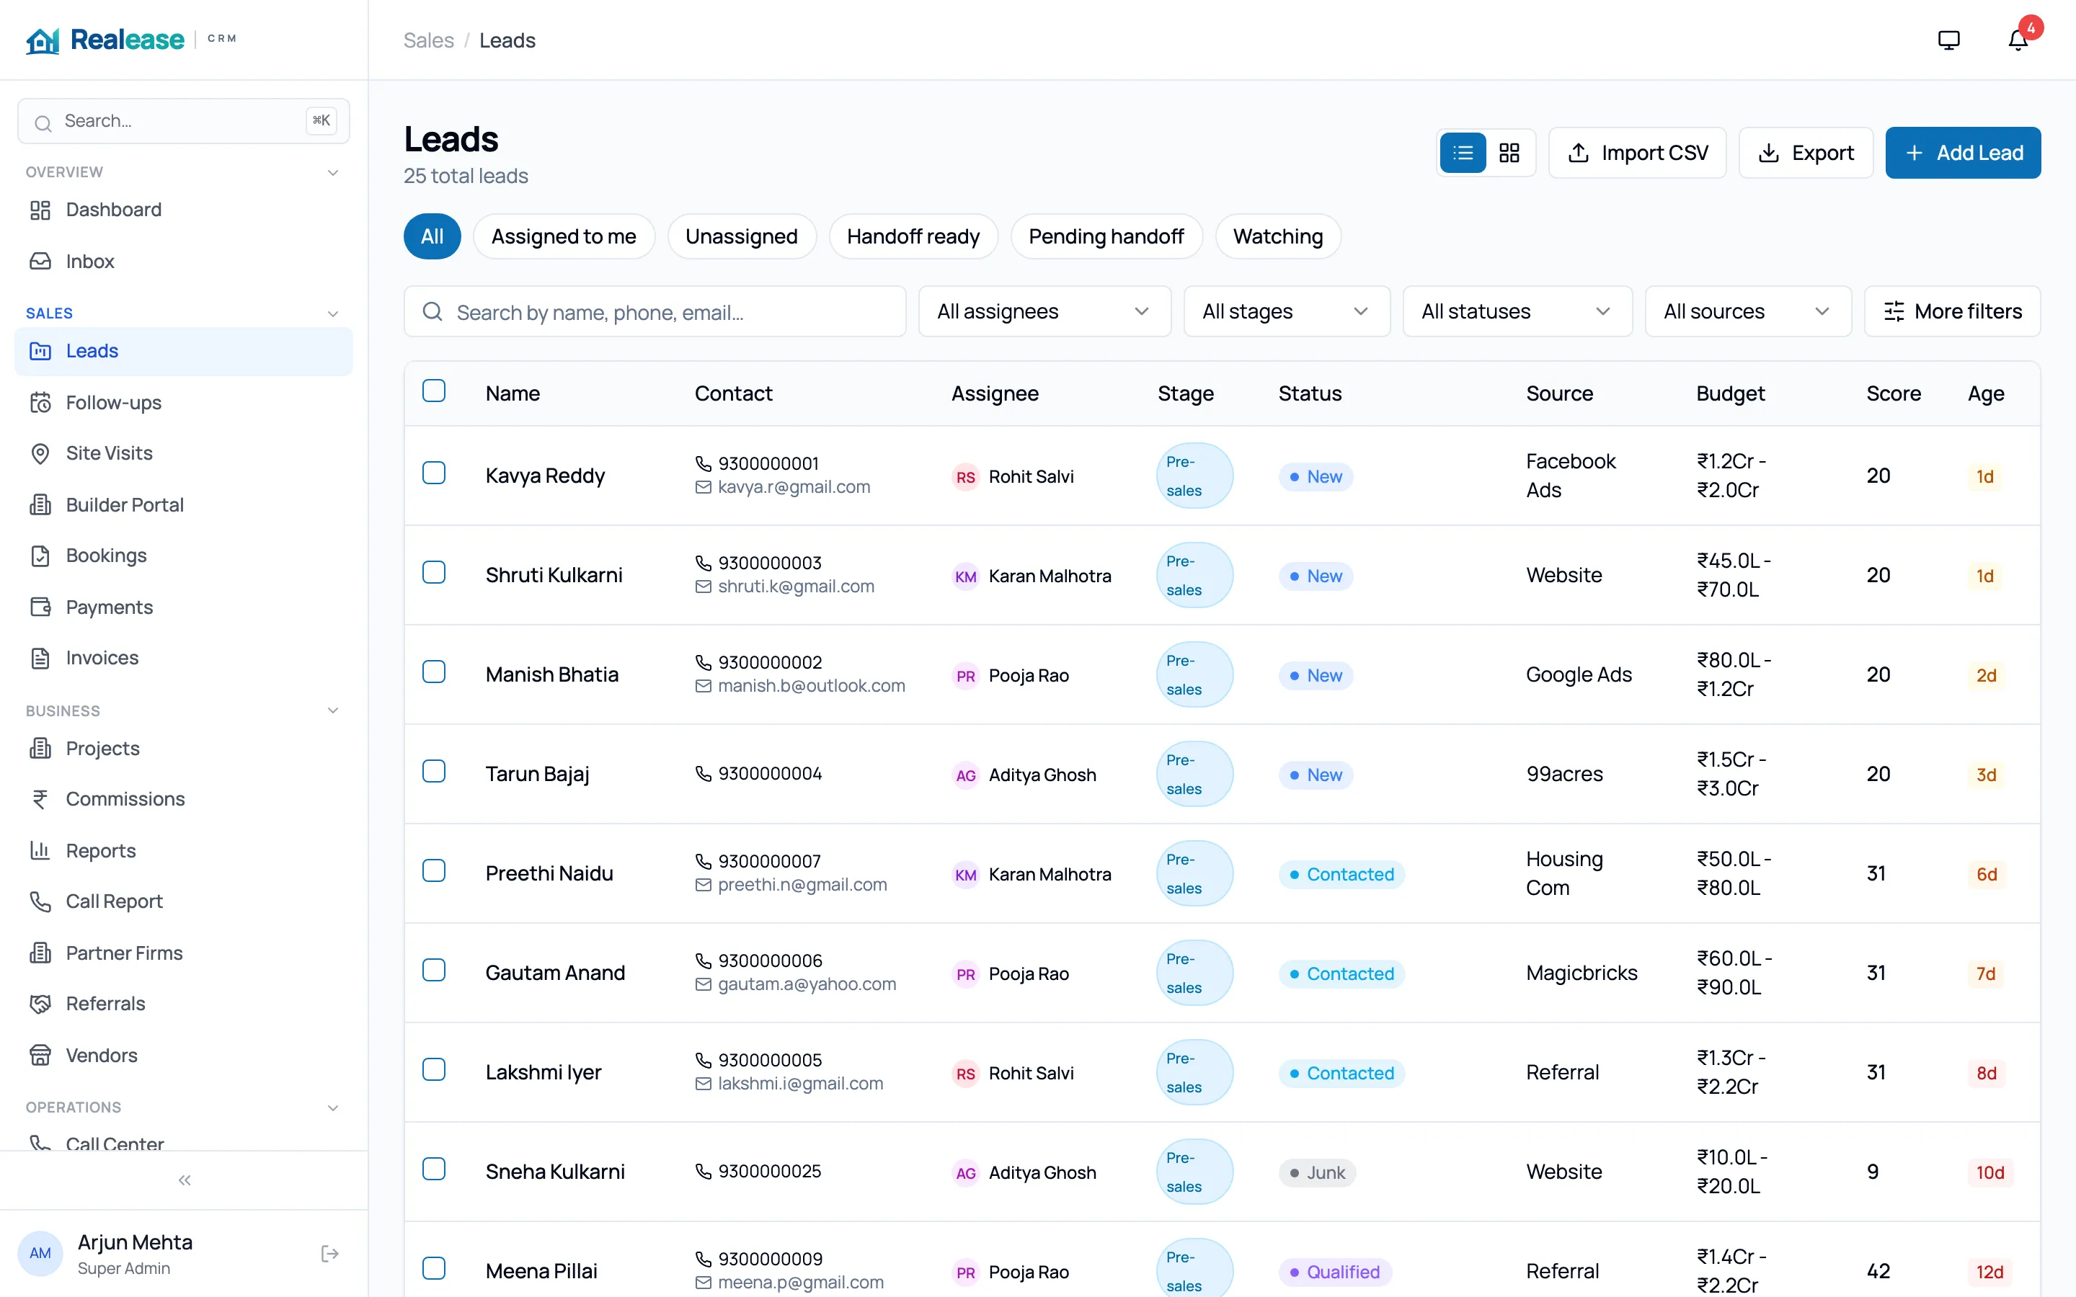Tick the Manish Bhatia checkbox
Screen dimensions: 2076x1297
point(434,672)
